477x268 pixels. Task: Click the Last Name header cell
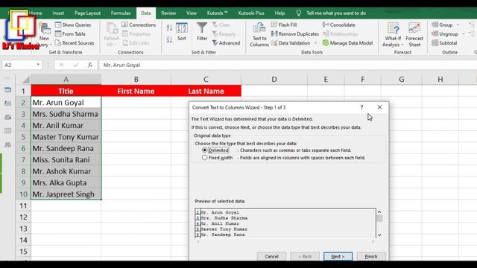[206, 91]
